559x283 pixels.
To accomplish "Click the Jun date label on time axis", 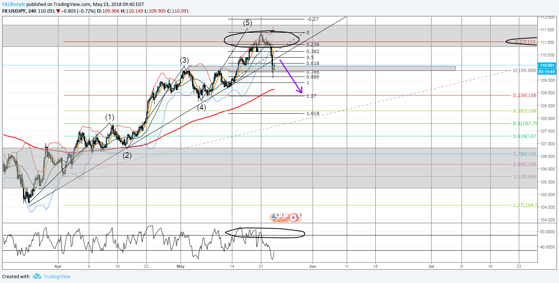I will point(313,266).
